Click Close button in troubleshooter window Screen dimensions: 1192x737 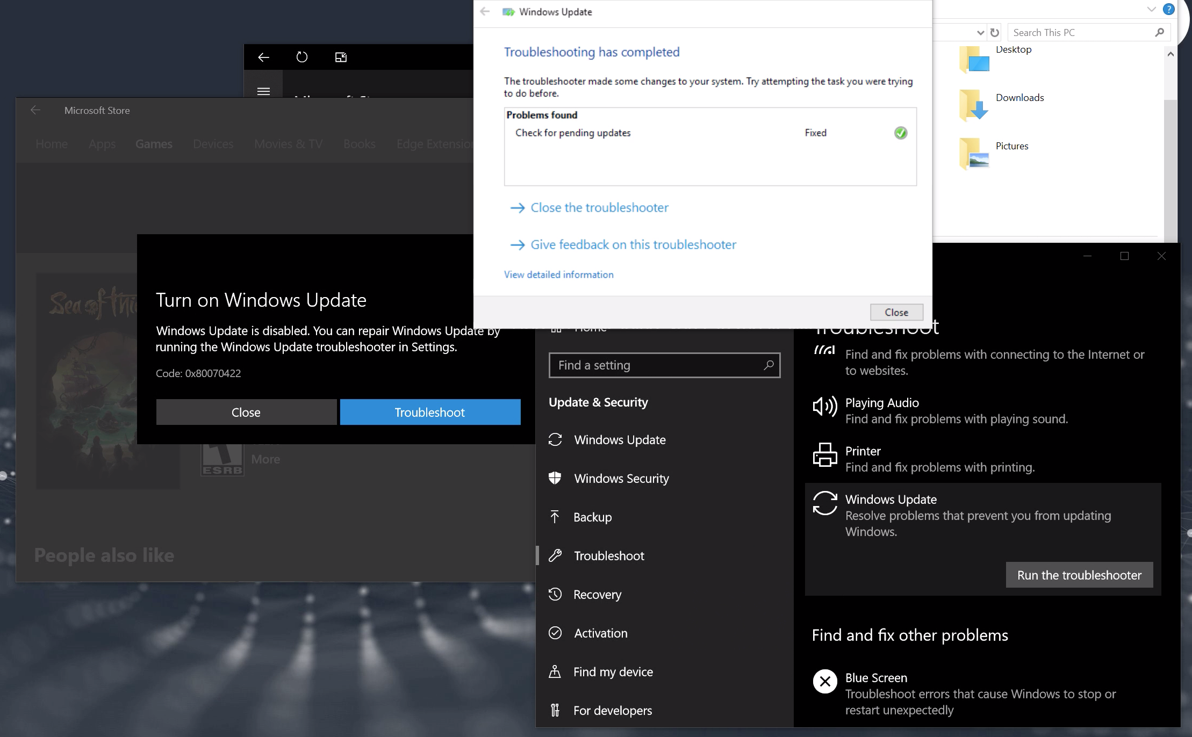[x=896, y=312]
